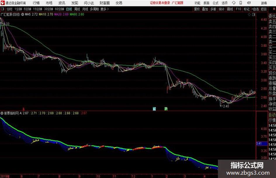Viewport: 276px width, 178px height.
Task: Click the MA20: 2.69 label
Action: tap(61, 14)
